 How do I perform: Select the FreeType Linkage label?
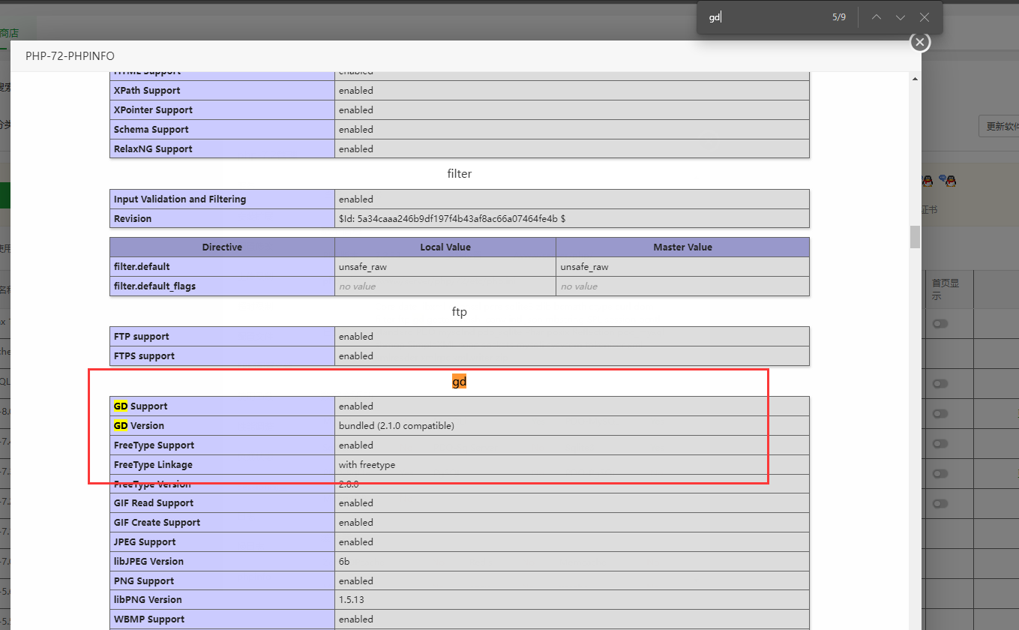tap(153, 464)
